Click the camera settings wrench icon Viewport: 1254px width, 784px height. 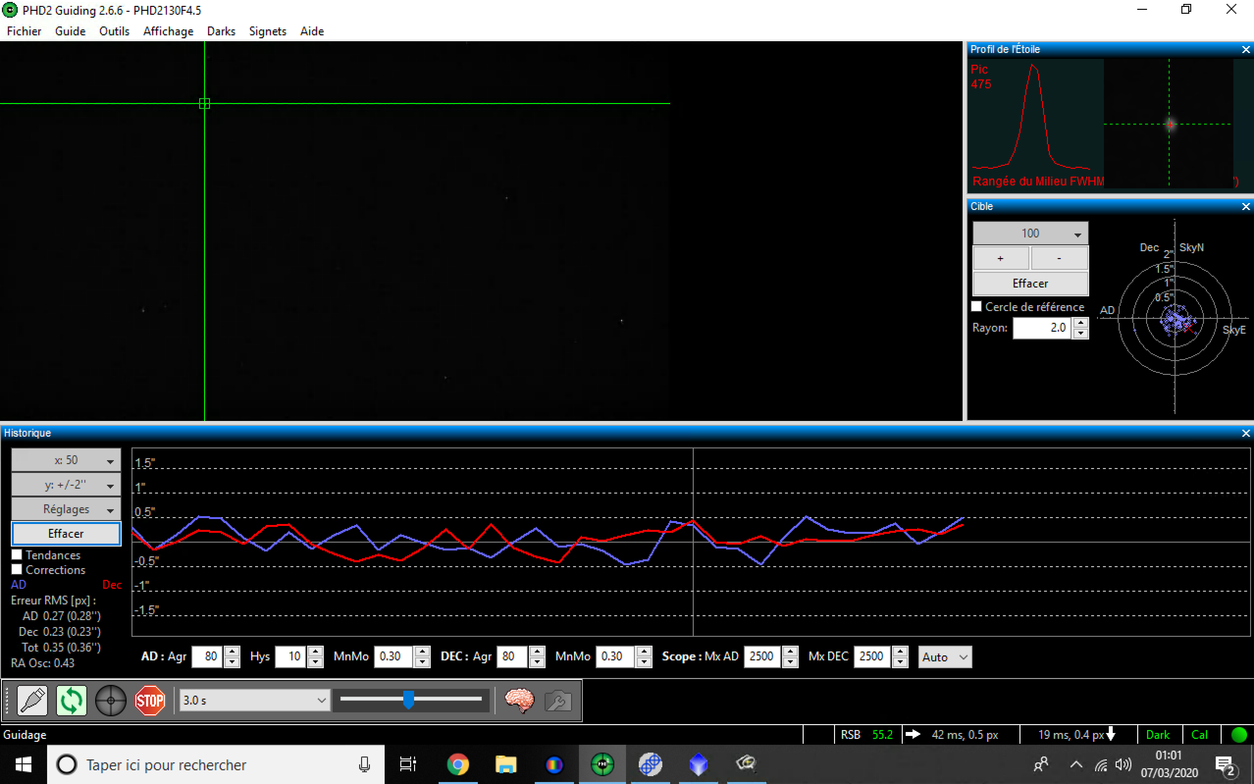click(x=558, y=701)
